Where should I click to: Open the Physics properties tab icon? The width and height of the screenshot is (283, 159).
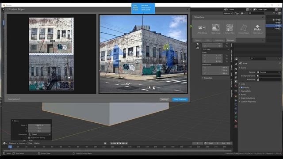236,109
